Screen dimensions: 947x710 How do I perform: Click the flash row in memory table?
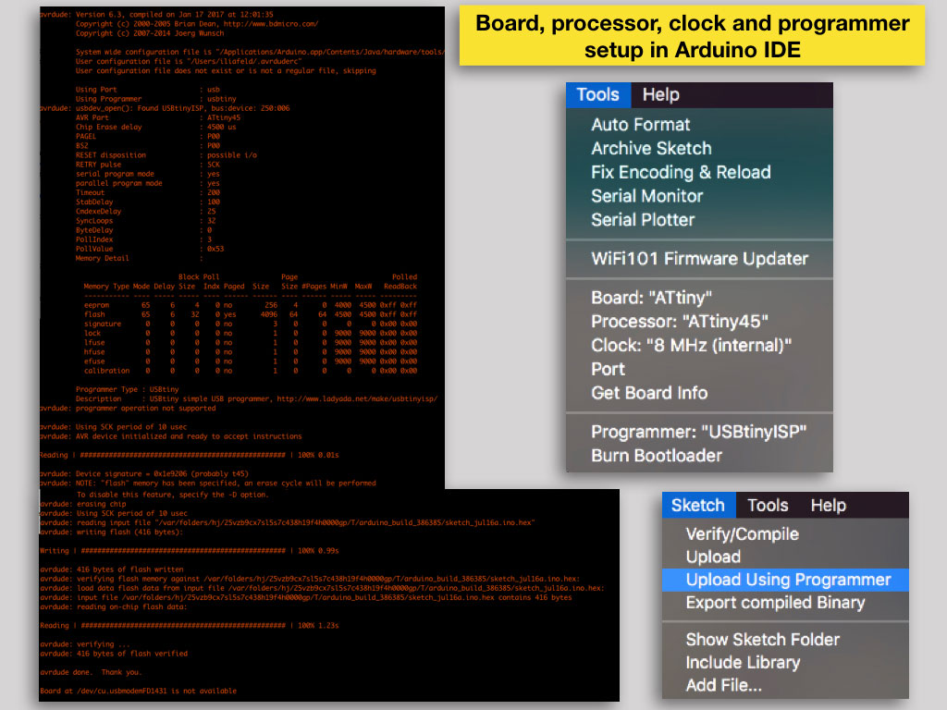coord(250,314)
